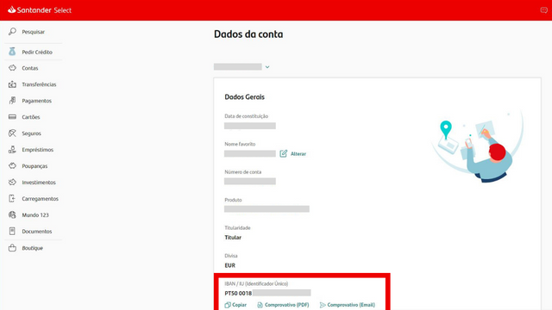Viewport: 552px width, 310px height.
Task: Click the Pedir Crédito money bag icon
Action: pos(12,52)
